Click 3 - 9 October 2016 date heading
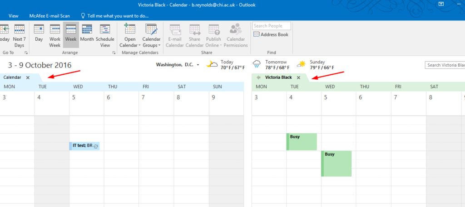This screenshot has height=207, width=465. [x=40, y=65]
